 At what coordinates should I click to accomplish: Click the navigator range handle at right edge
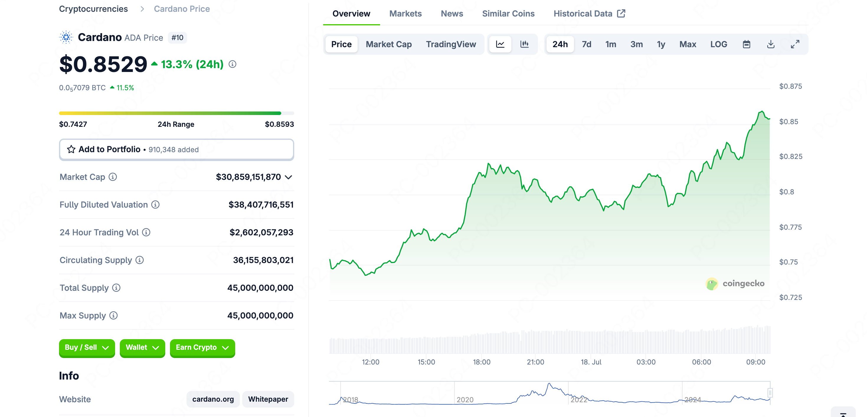pos(770,393)
